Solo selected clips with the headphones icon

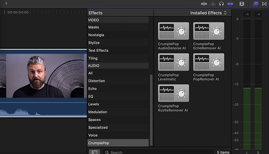tap(221, 4)
